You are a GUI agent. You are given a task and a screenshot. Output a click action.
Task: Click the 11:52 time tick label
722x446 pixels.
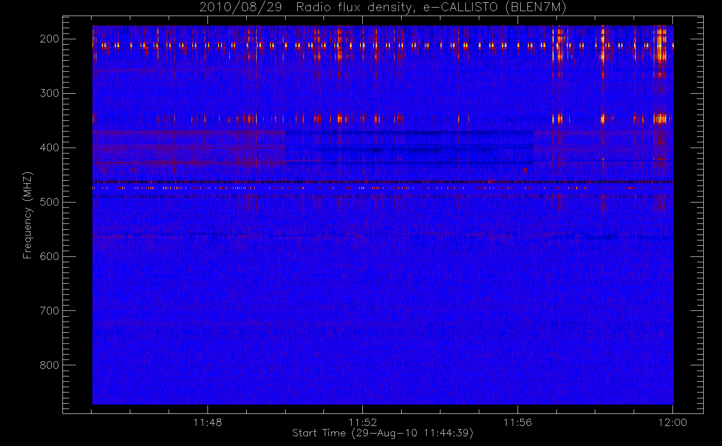tap(363, 422)
